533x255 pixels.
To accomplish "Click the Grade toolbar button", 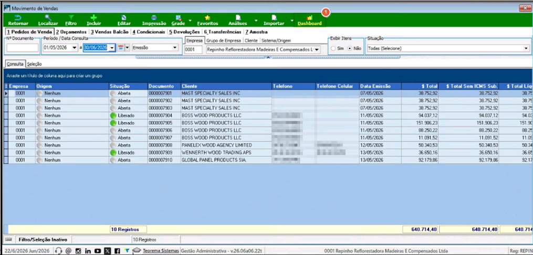I will (178, 20).
